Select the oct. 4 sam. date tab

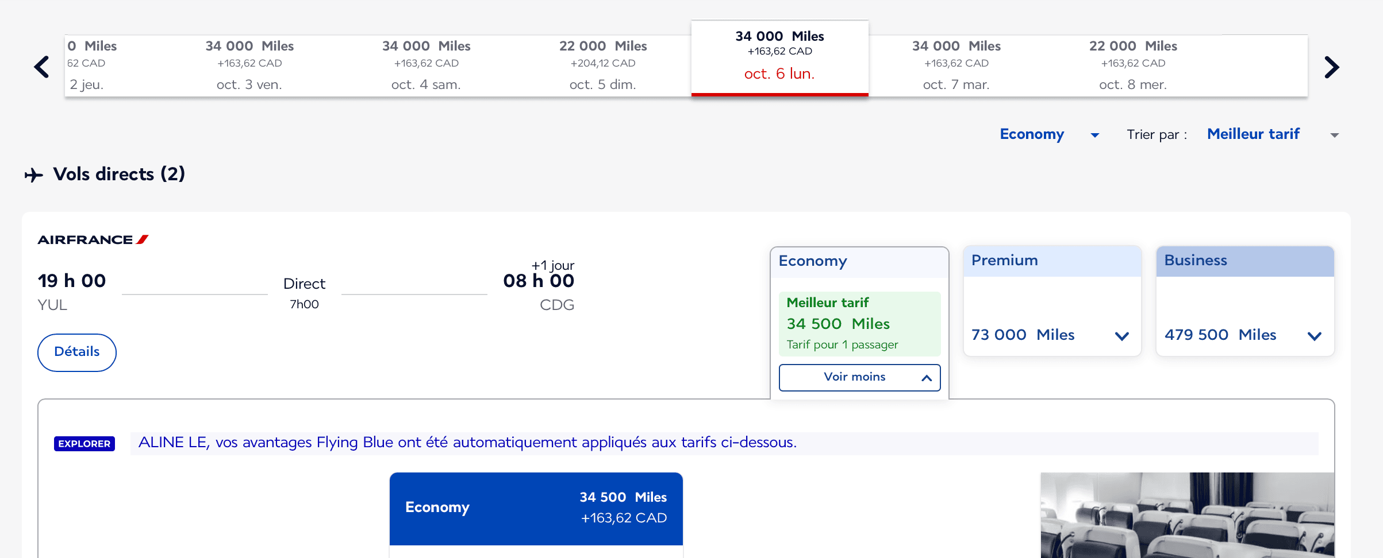(x=426, y=65)
